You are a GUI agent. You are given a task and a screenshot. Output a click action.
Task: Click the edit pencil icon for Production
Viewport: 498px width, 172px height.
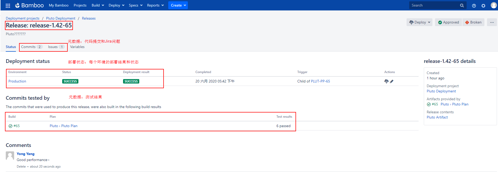pyautogui.click(x=391, y=81)
